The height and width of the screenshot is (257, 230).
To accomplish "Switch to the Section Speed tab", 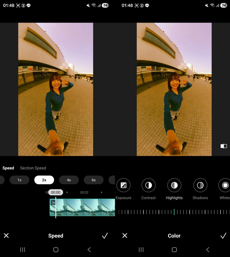I will [x=33, y=168].
